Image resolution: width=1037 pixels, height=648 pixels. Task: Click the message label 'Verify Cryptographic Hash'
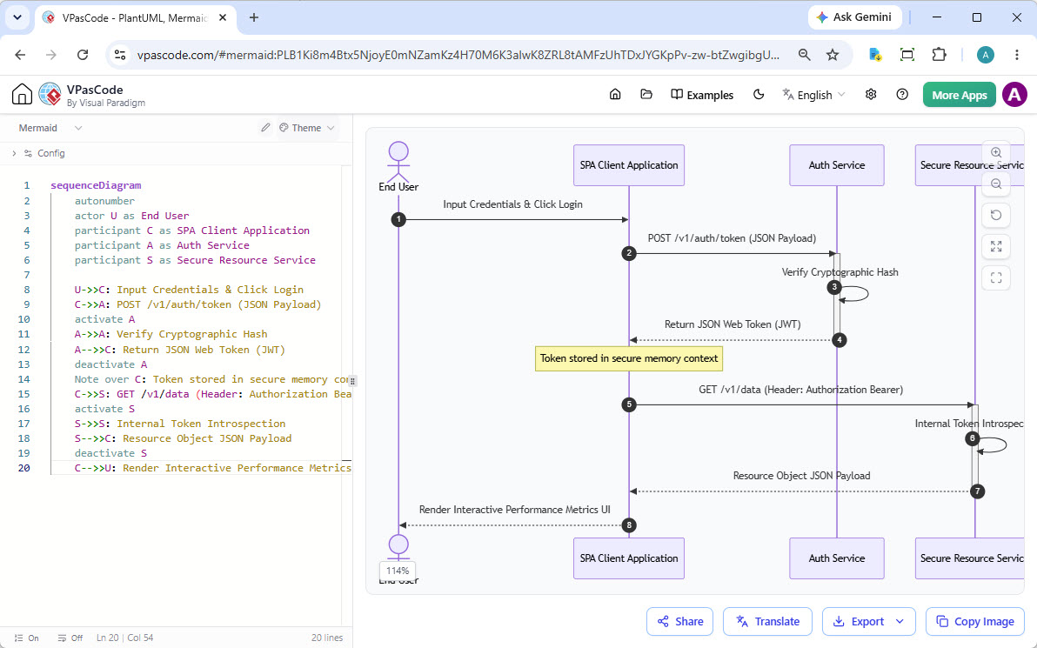[x=840, y=271]
